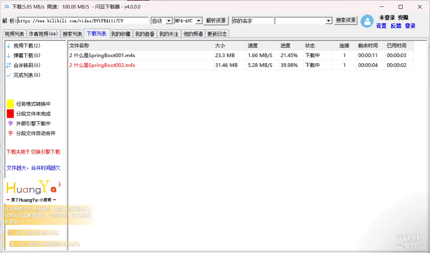Click the app logo in title bar
Image resolution: width=430 pixels, height=253 pixels.
(x=7, y=7)
